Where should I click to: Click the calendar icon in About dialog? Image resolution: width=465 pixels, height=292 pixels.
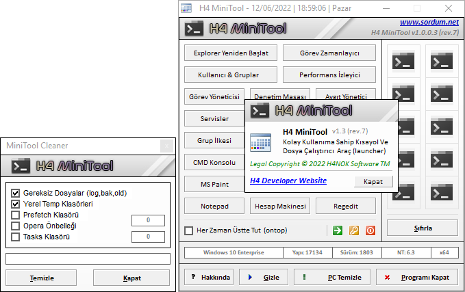pyautogui.click(x=260, y=142)
